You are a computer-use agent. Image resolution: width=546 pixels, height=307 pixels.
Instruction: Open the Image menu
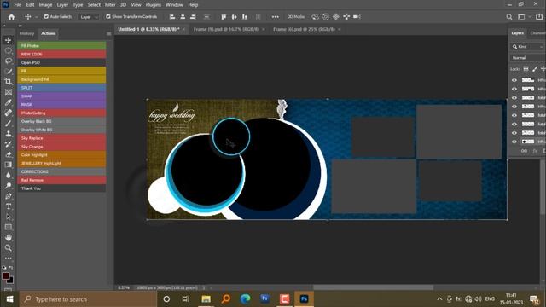click(x=45, y=5)
